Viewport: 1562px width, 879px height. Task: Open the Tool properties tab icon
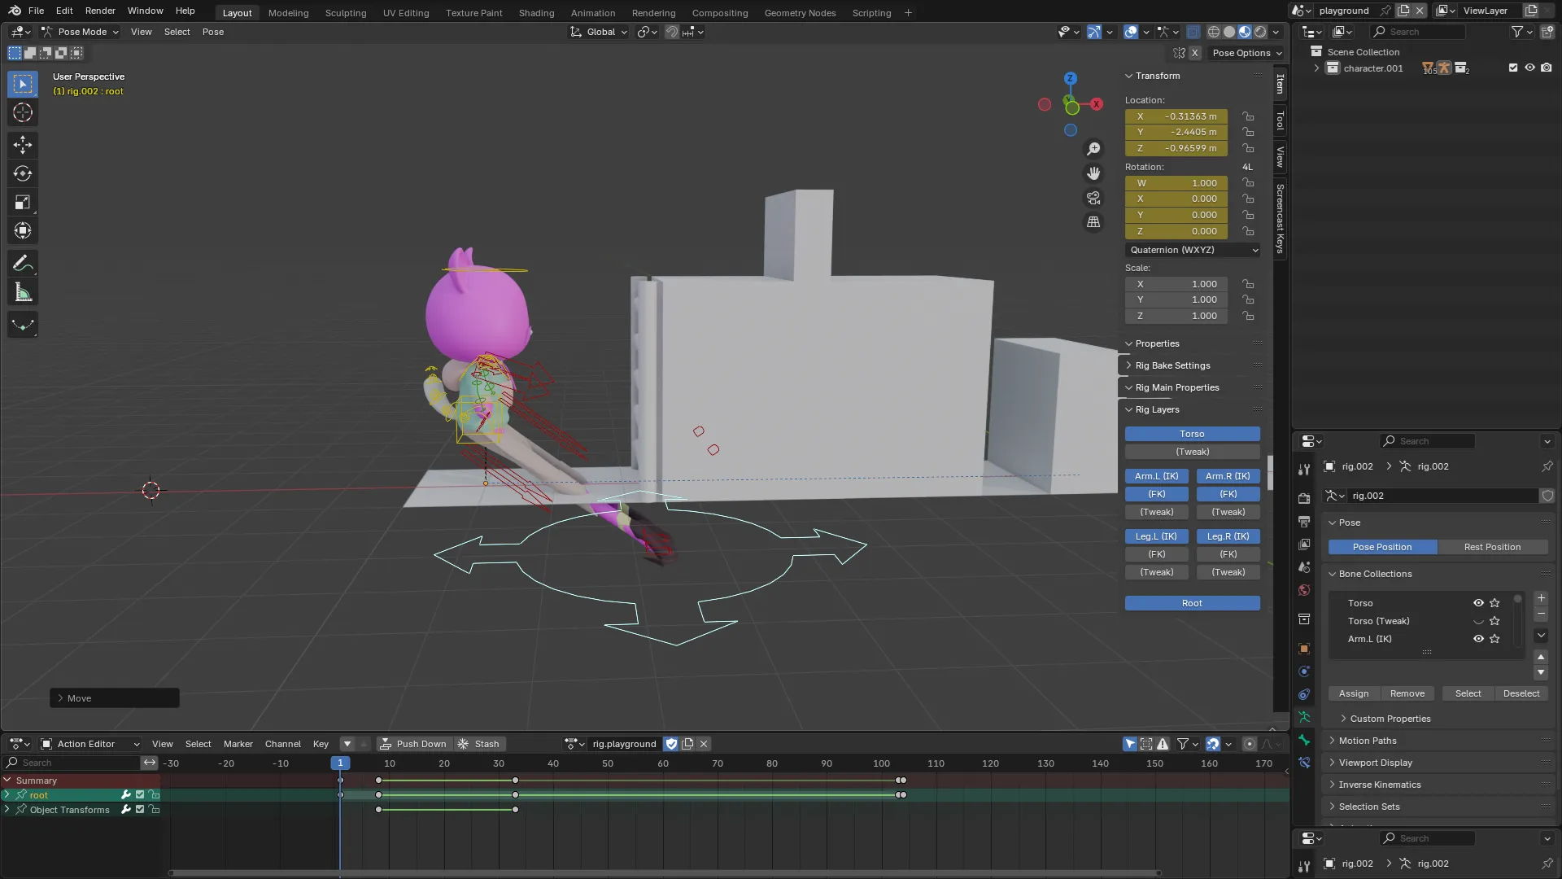[x=1304, y=470]
